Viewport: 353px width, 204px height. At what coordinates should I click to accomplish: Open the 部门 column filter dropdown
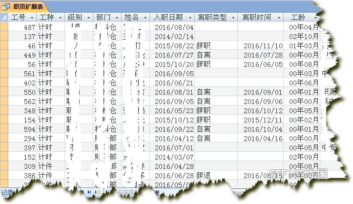[x=117, y=18]
